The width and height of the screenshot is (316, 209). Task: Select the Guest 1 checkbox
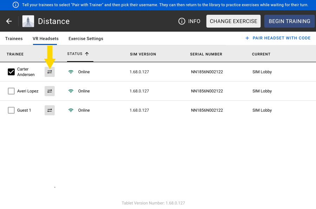point(11,110)
